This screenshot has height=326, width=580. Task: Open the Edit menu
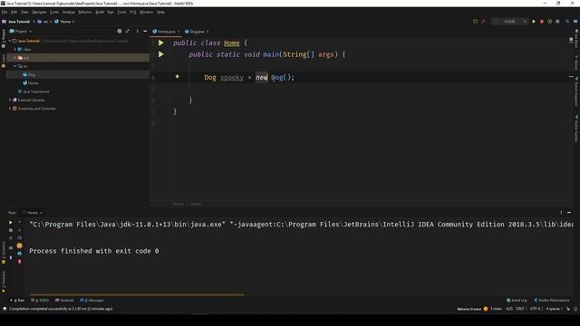14,12
